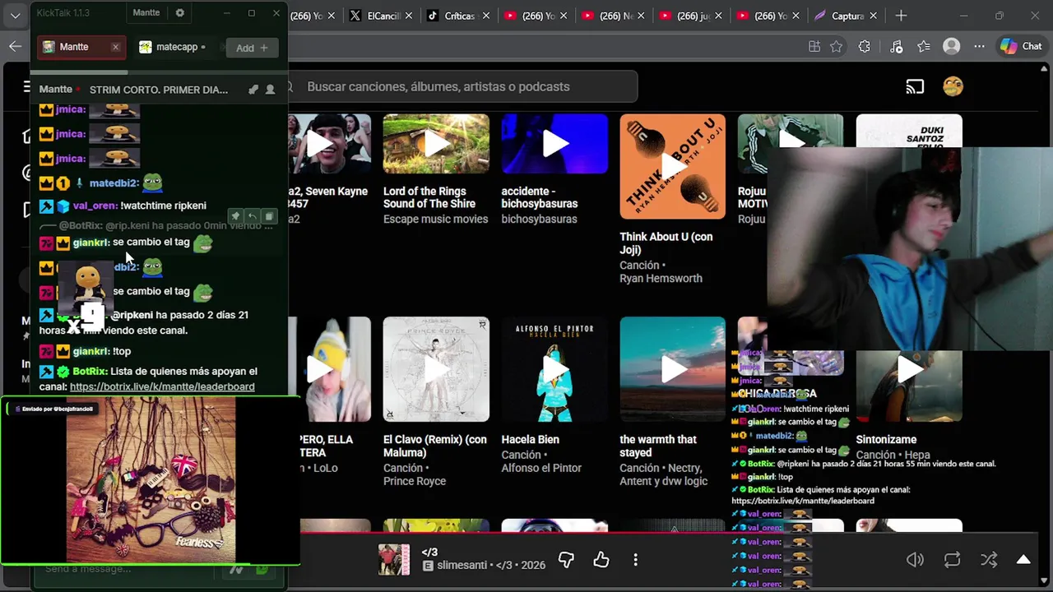Open YouTube Music account avatar
The image size is (1053, 592).
[x=953, y=86]
